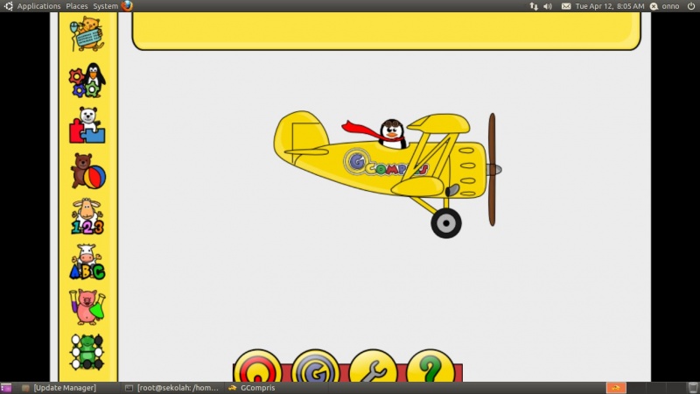Click the green question mark help button
Viewport: 700px width, 394px height.
coord(430,368)
